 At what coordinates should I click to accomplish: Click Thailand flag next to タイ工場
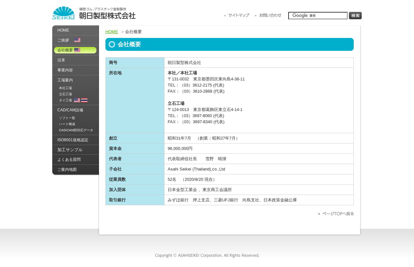coord(84,100)
